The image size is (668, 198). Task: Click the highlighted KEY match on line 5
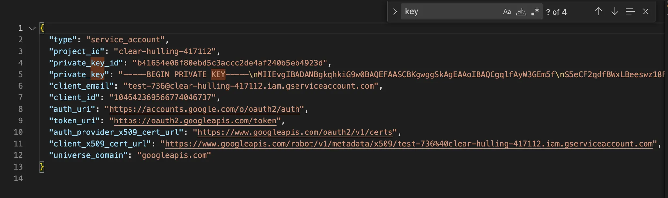tap(218, 75)
